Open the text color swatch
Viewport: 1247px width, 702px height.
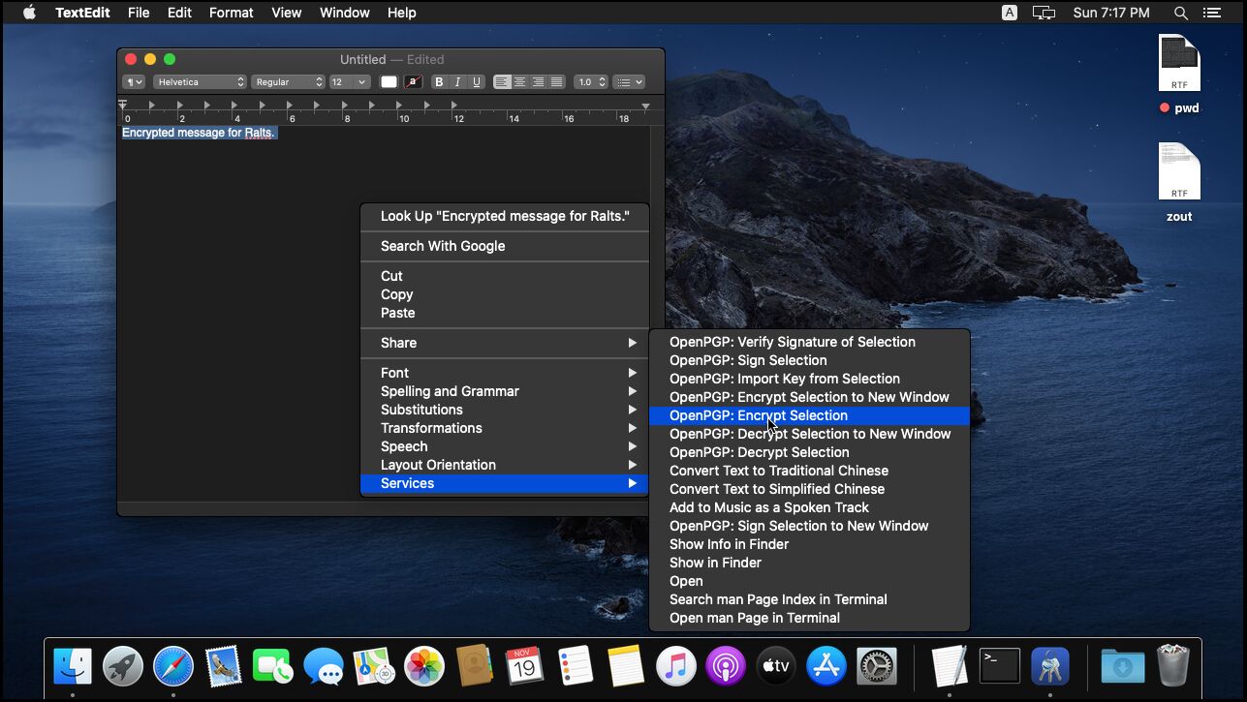389,82
